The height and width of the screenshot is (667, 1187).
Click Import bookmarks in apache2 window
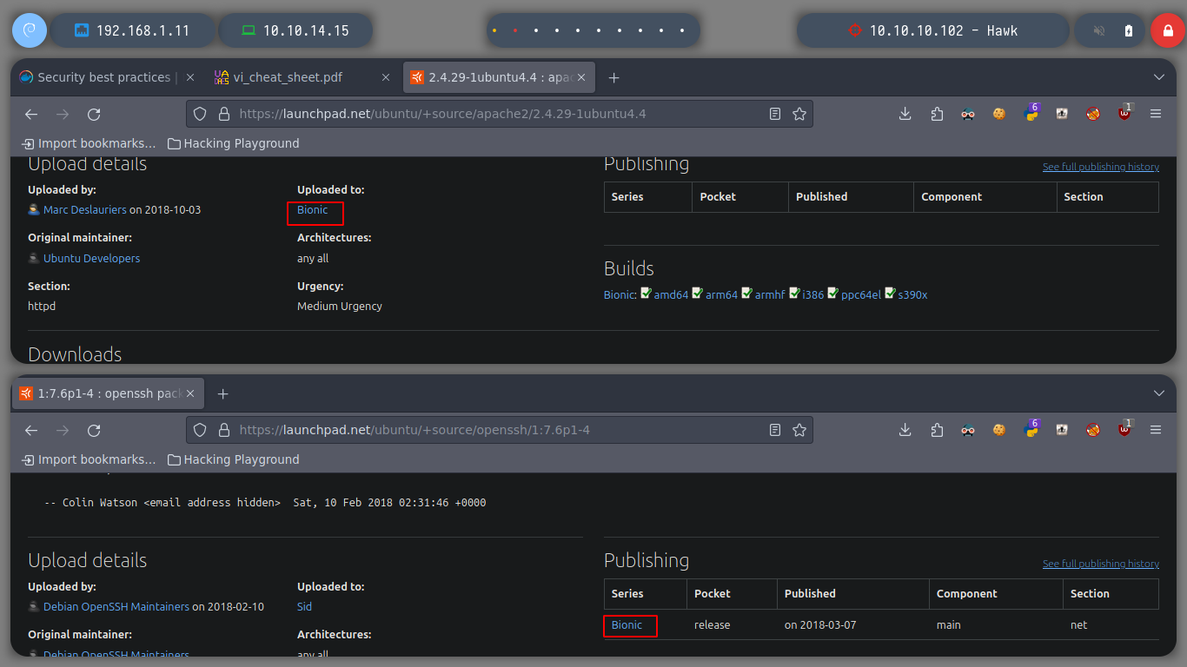click(89, 143)
